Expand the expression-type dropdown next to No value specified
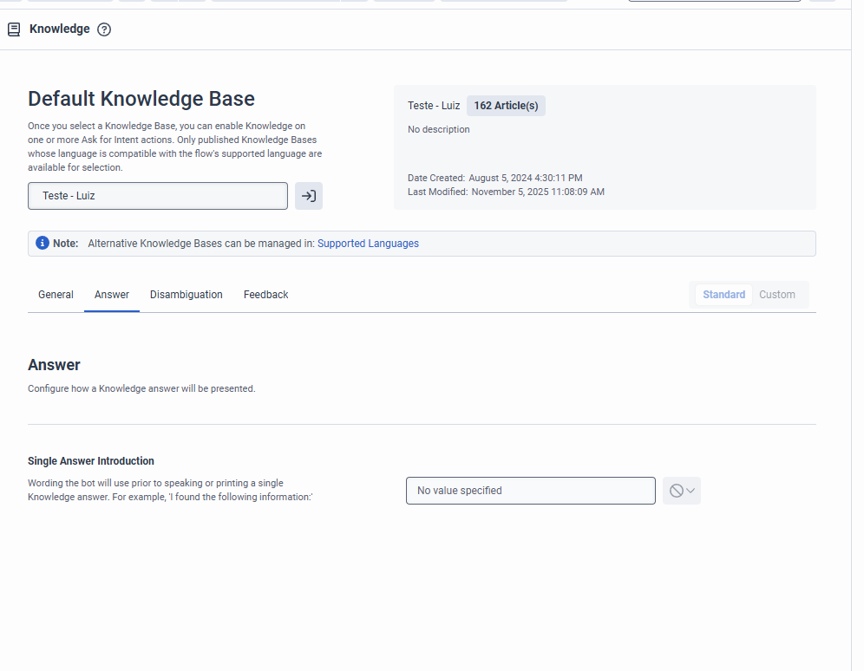This screenshot has height=671, width=864. [x=682, y=491]
